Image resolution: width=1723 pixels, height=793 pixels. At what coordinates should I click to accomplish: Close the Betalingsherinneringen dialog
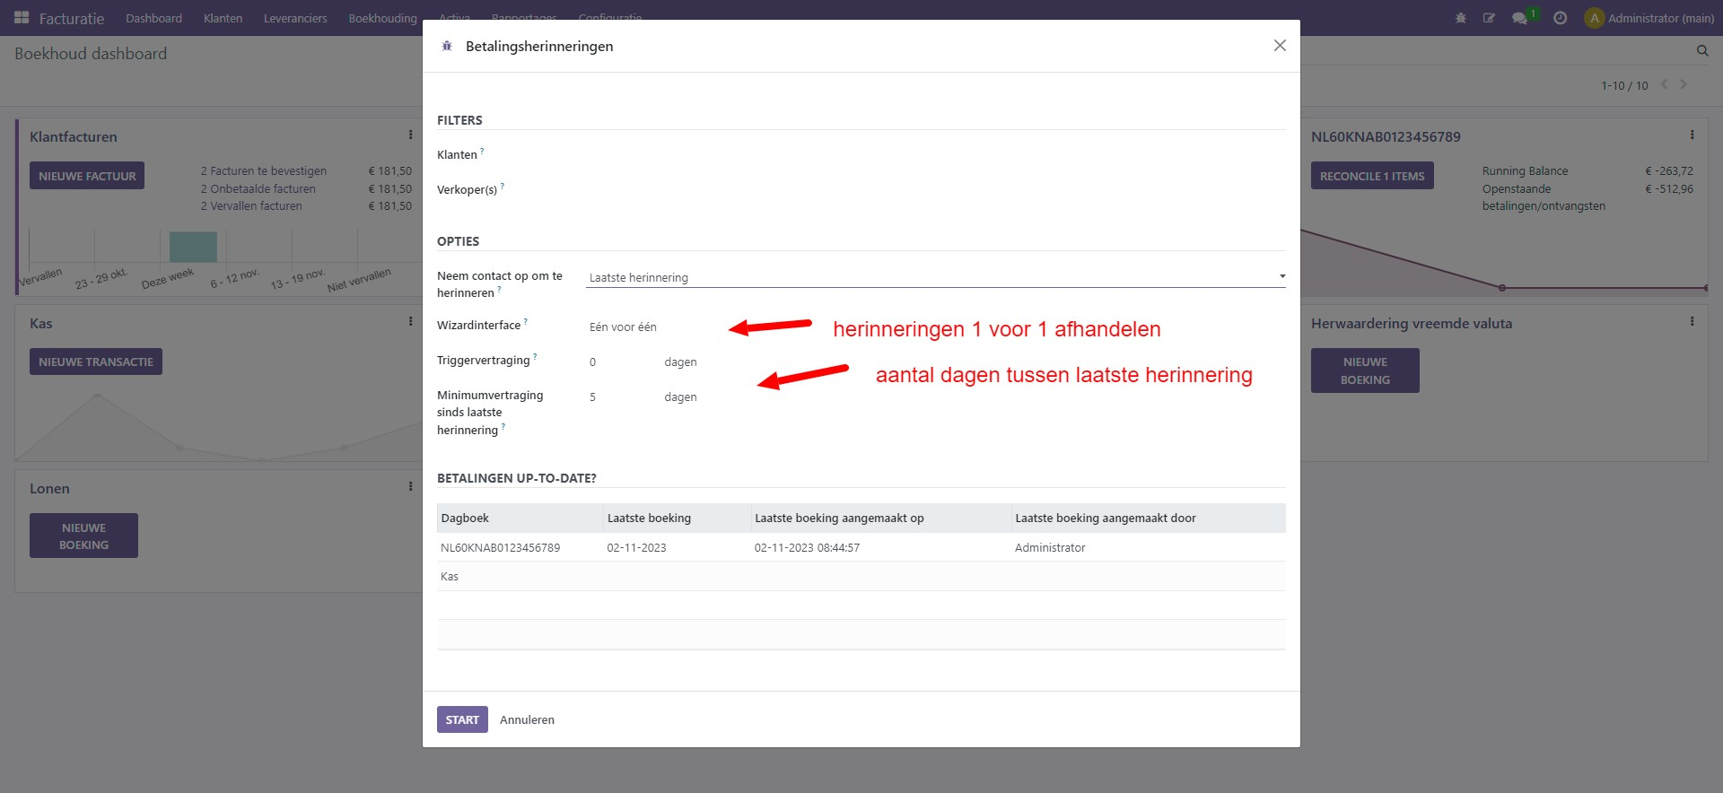tap(1280, 46)
